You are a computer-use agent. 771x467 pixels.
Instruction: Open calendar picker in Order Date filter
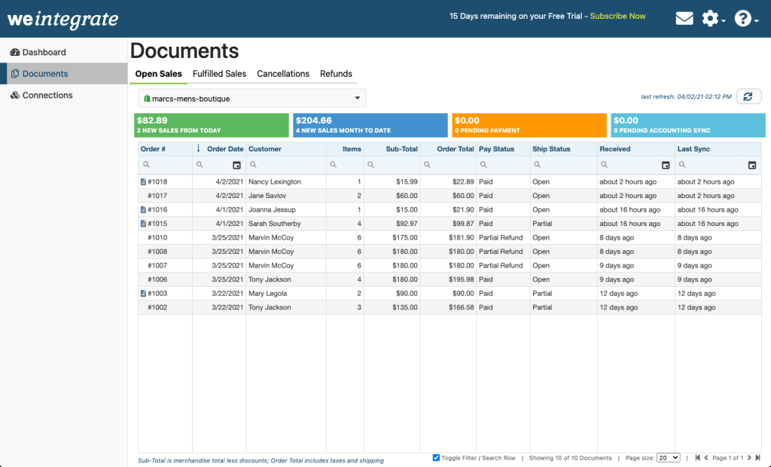pos(236,165)
